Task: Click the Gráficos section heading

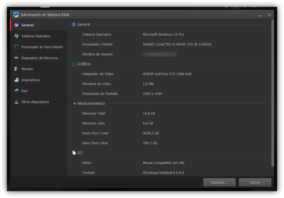Action: (84, 64)
